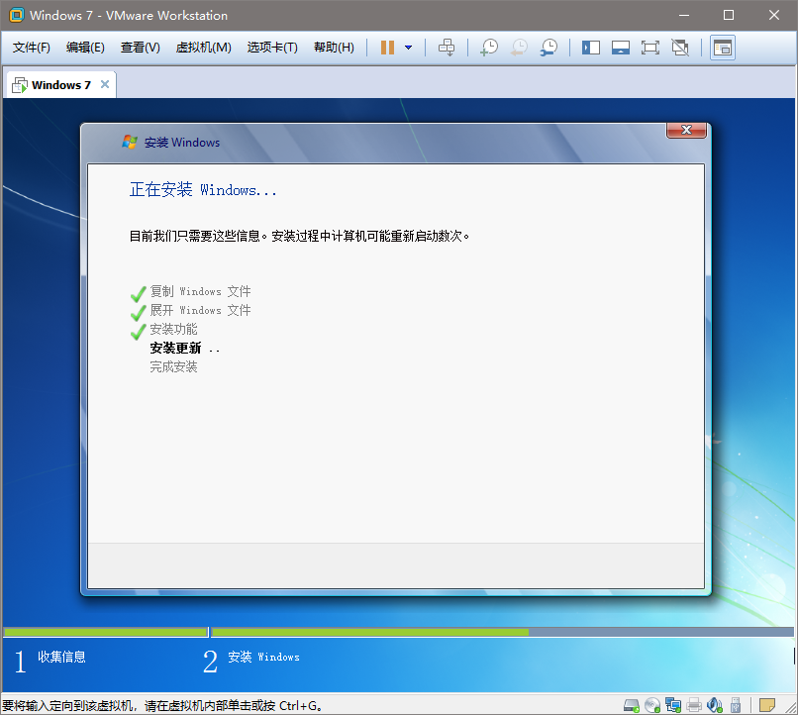Close the 安装 Windows setup dialog
The width and height of the screenshot is (798, 715).
[686, 131]
